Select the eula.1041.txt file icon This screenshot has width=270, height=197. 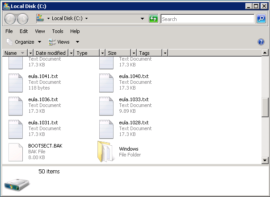(x=16, y=83)
